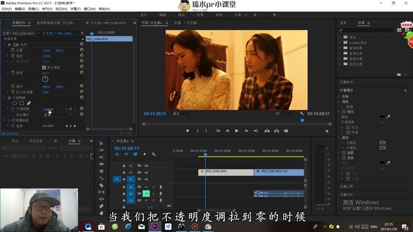The height and width of the screenshot is (232, 413).
Task: Toggle Uniform Scale checkbox
Action: point(44,67)
